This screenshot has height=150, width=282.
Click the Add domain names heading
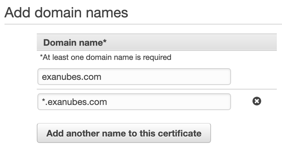pyautogui.click(x=66, y=13)
